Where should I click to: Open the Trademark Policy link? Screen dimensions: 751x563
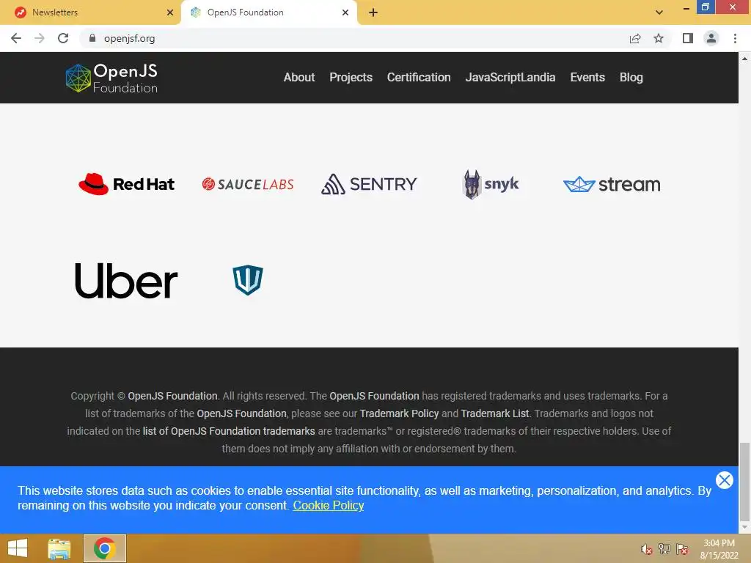click(x=399, y=413)
